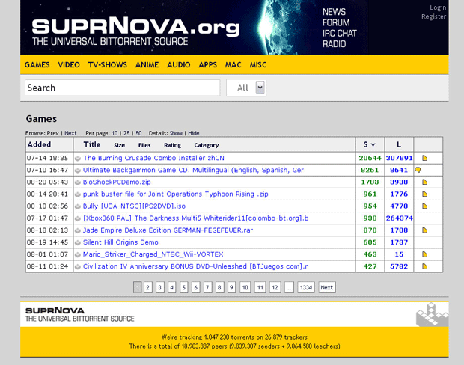Viewport: 464px width, 365px height.
Task: Open BioShockPCDemo.zip torrent link
Action: (117, 182)
